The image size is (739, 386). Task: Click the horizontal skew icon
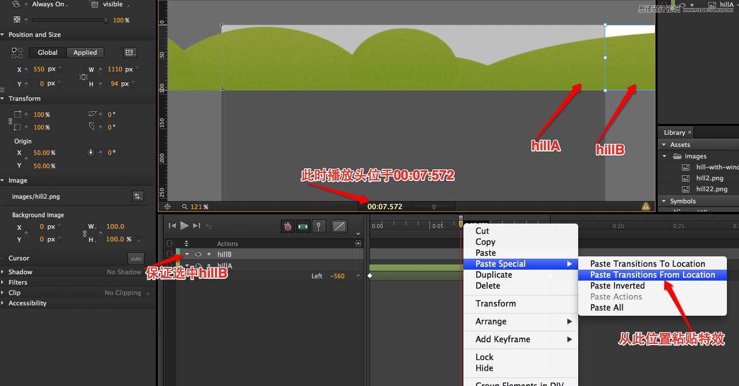tap(93, 114)
